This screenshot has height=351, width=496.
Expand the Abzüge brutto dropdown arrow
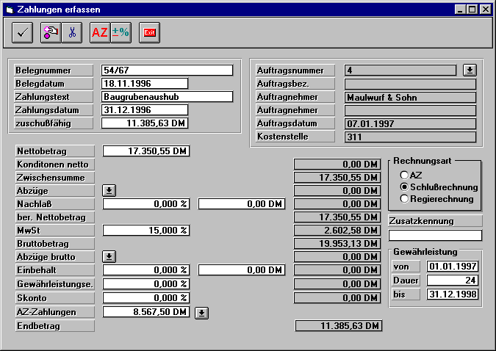(x=109, y=257)
